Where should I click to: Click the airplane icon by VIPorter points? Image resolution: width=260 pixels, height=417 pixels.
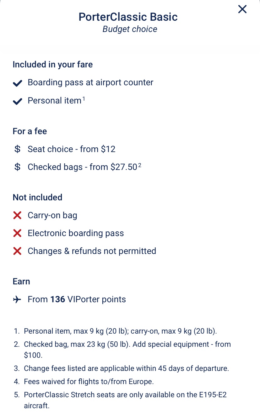[x=18, y=300]
